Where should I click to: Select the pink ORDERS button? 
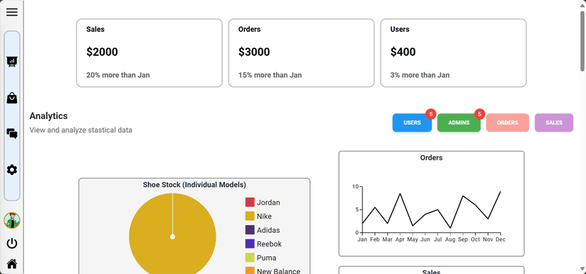pos(507,122)
